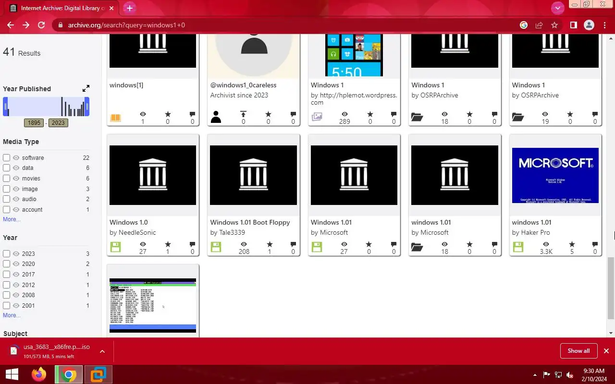Click the floppy icon on Windows 1.0 NeedleSonic card

pos(115,247)
